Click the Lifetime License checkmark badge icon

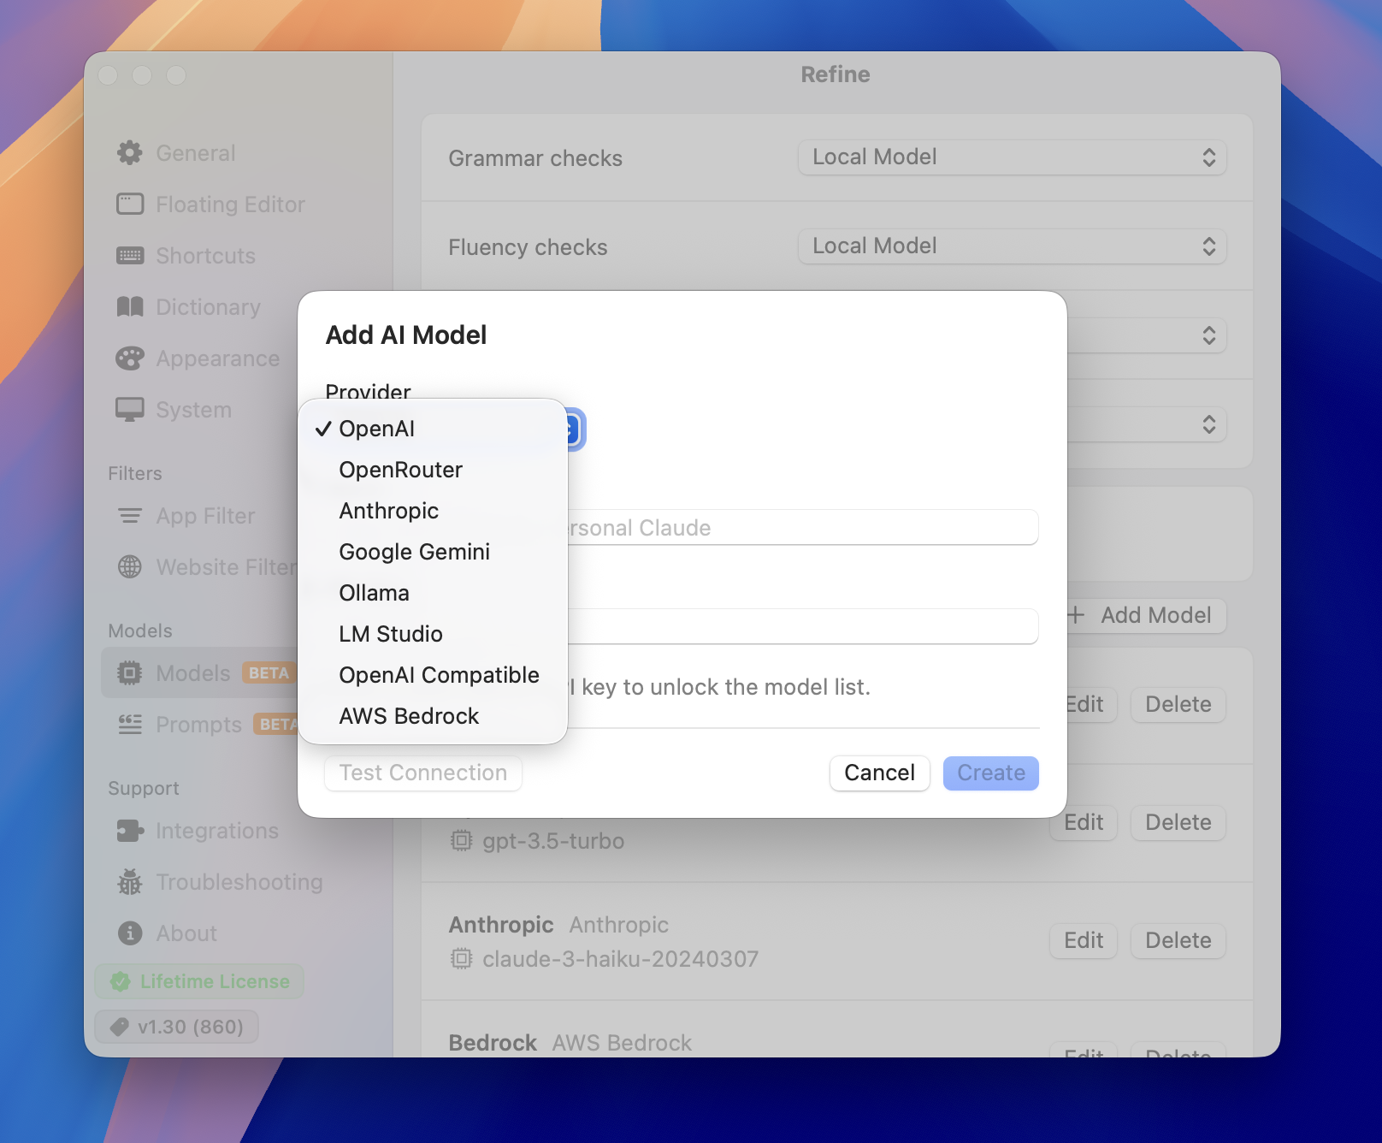coord(121,981)
